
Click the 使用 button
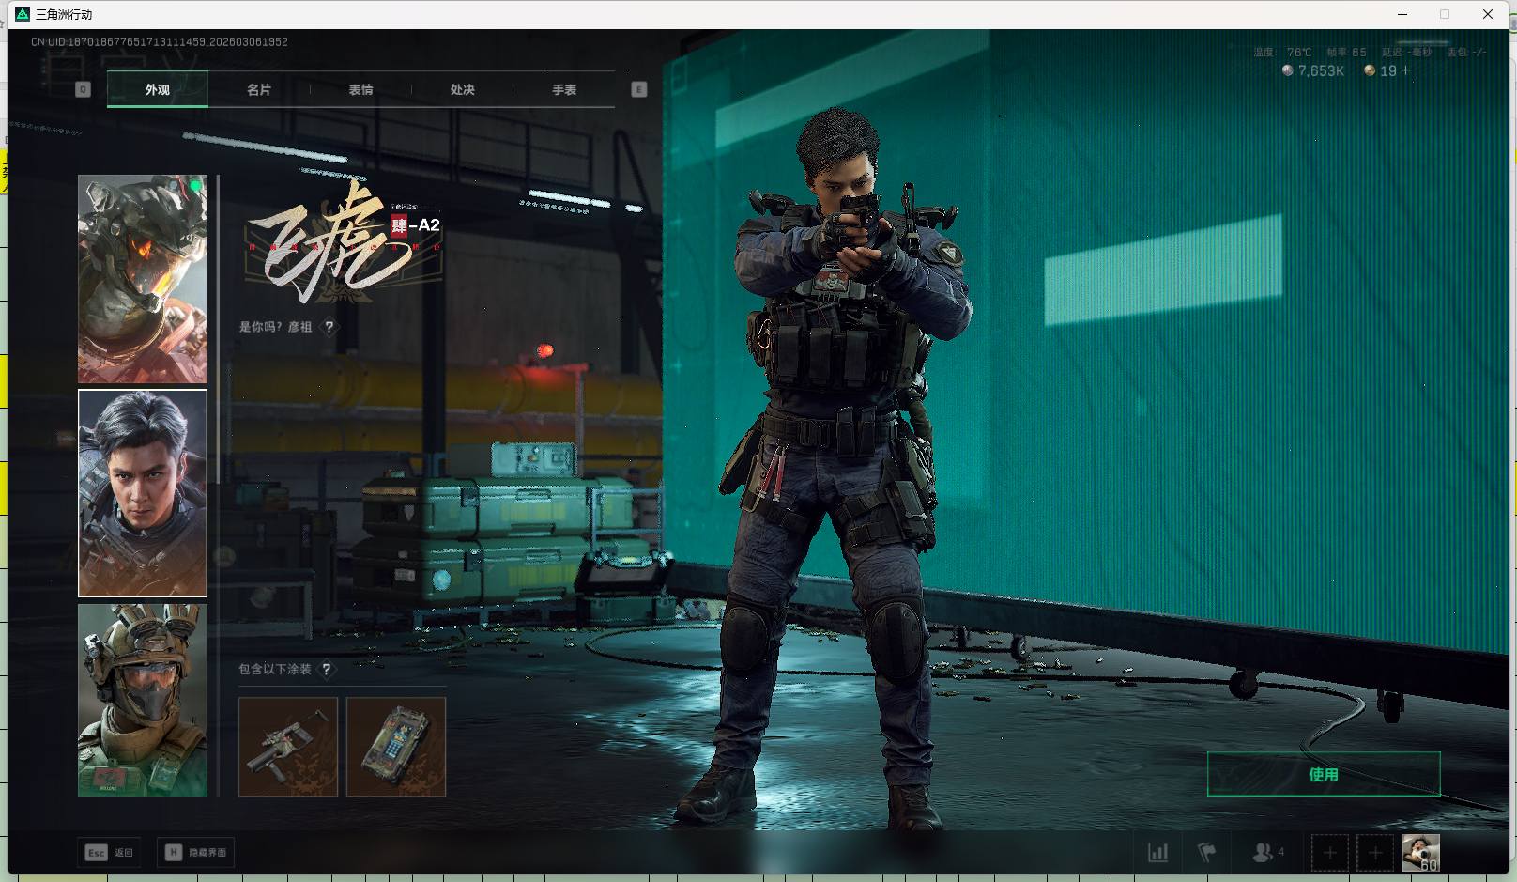pos(1324,774)
